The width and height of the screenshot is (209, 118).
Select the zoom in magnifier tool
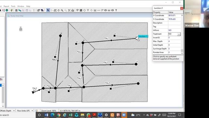[62, 10]
